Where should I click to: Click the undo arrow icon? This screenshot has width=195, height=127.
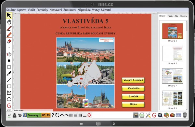tap(62, 115)
